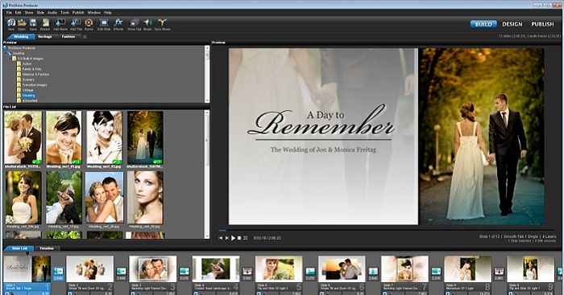Click the file list vertical scrollbar
564x295 pixels.
(x=207, y=174)
